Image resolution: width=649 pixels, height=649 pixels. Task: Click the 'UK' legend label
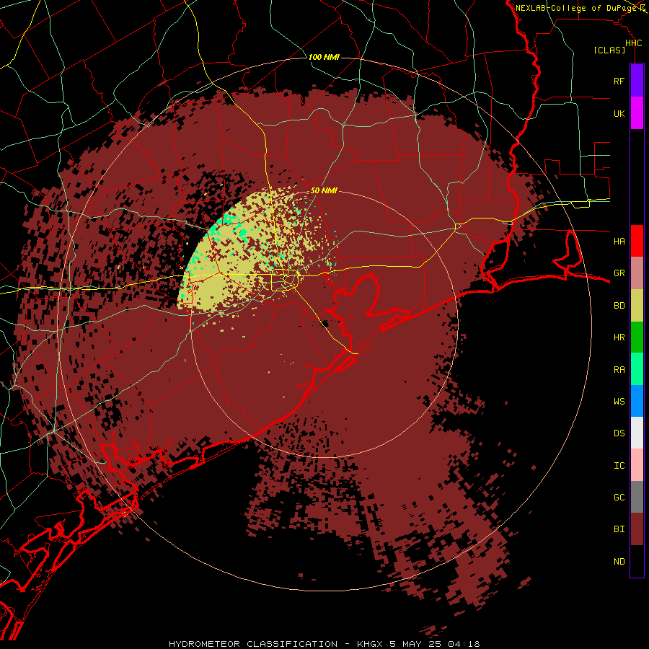point(619,113)
